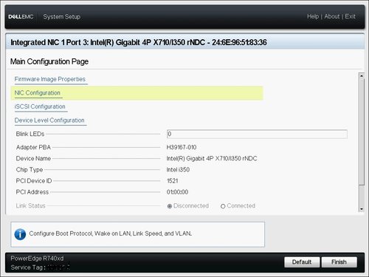Open Firmware Image Properties link

coord(50,79)
